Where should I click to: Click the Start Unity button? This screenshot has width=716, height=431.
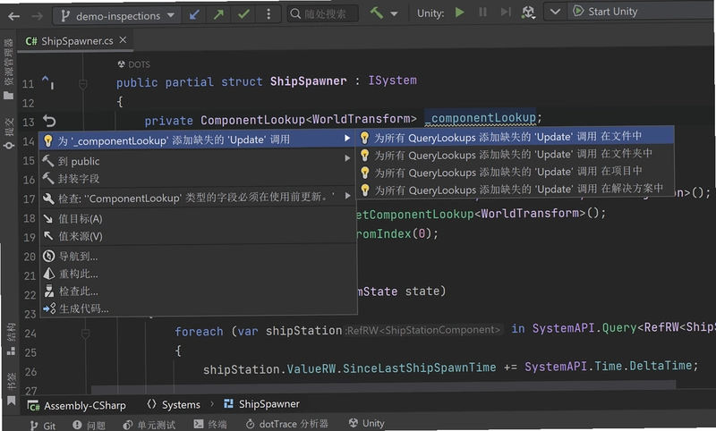[x=605, y=11]
